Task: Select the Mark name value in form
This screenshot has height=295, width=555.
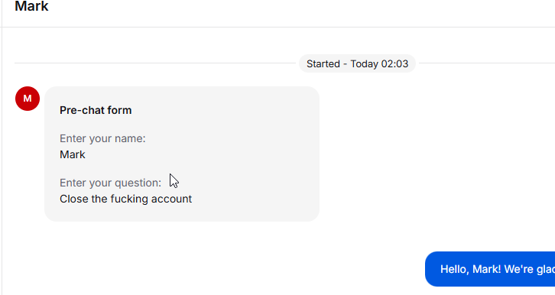Action: tap(73, 154)
